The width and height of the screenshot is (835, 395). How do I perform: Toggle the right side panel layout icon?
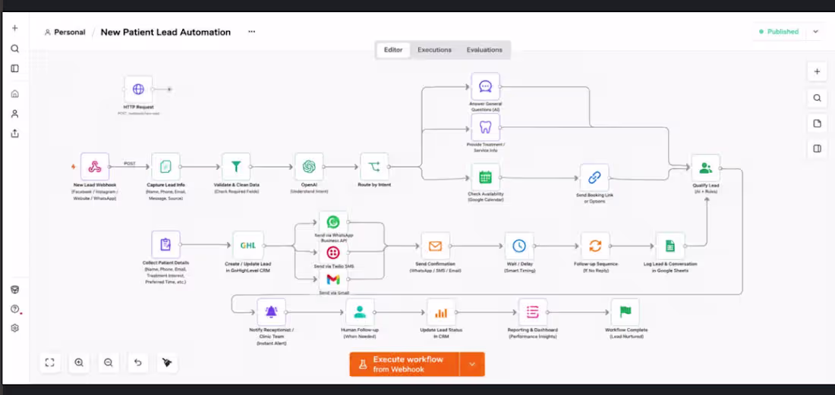(817, 149)
